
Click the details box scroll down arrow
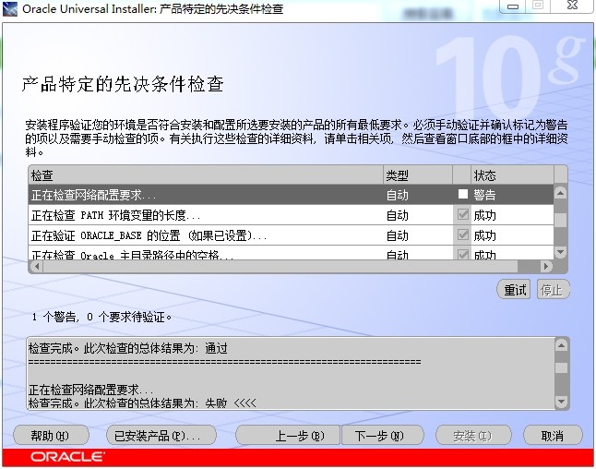[x=562, y=402]
